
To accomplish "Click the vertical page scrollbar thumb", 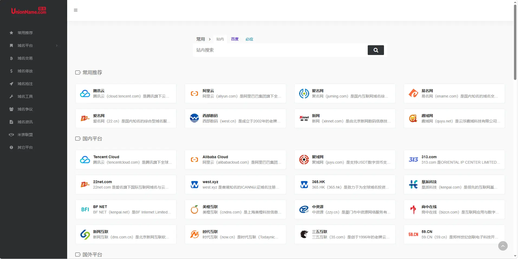I will 515,42.
